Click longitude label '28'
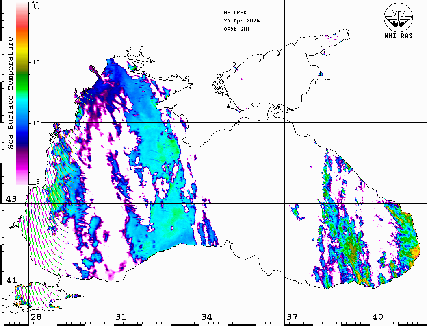The height and width of the screenshot is (326, 427). pyautogui.click(x=36, y=317)
